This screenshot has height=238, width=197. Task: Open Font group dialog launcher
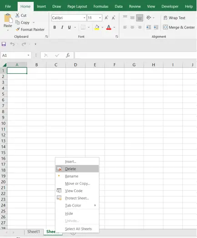(116, 36)
